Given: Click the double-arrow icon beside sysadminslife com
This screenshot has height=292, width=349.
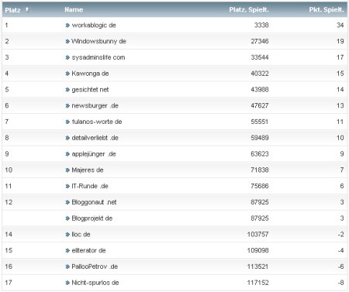Looking at the screenshot, I should pyautogui.click(x=67, y=57).
